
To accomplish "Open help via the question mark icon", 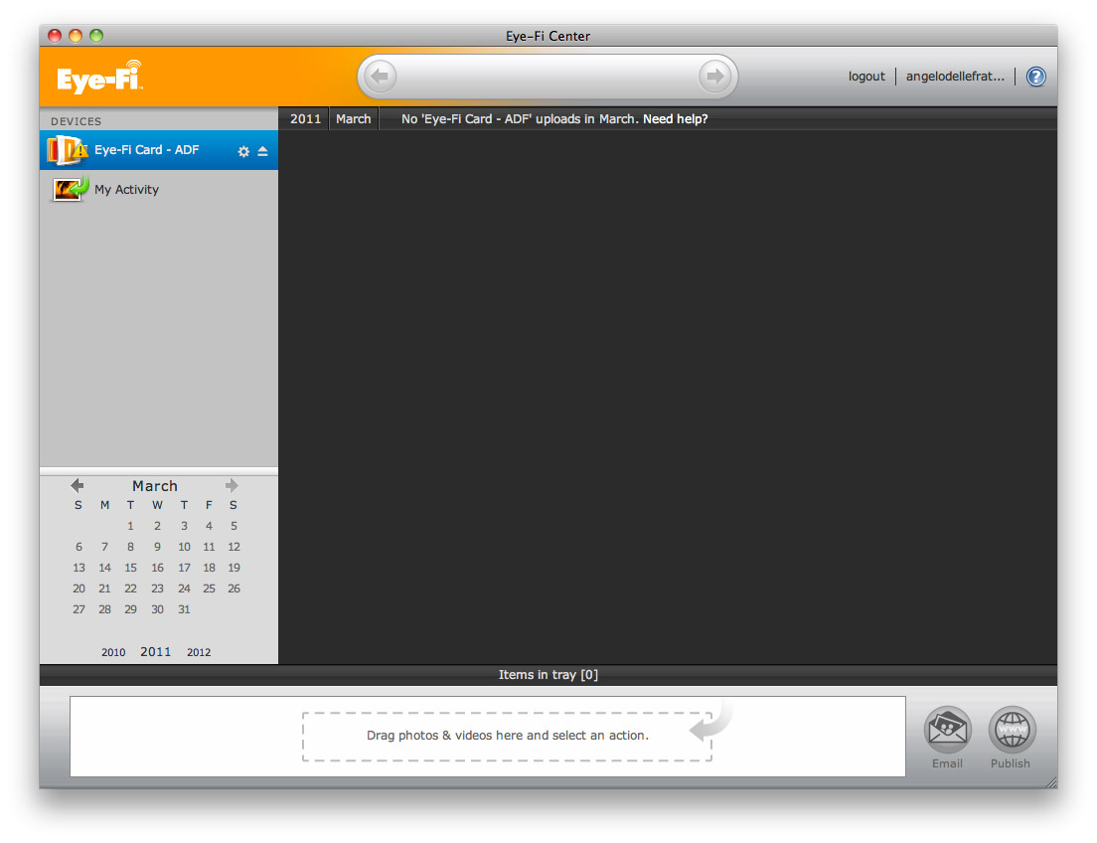I will [1035, 77].
